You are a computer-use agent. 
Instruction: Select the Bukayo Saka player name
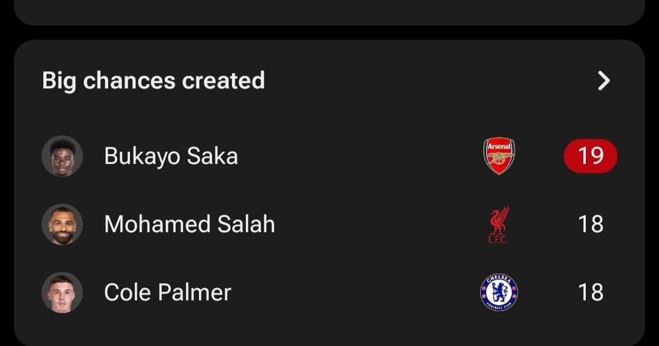coord(171,156)
